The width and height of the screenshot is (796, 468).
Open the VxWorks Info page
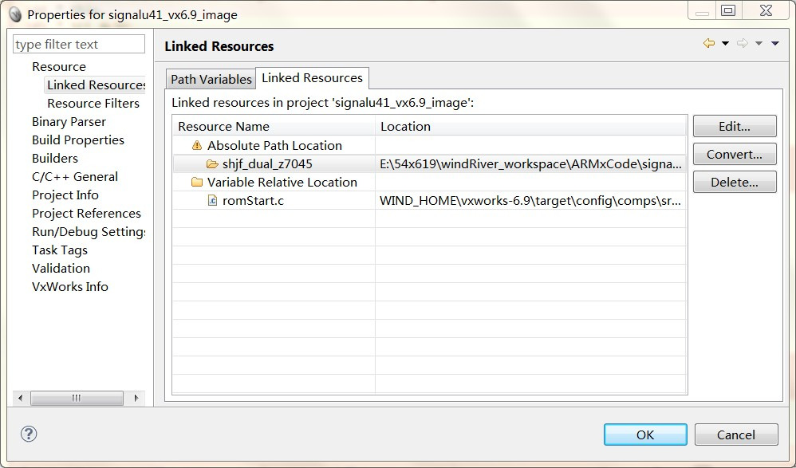[69, 286]
